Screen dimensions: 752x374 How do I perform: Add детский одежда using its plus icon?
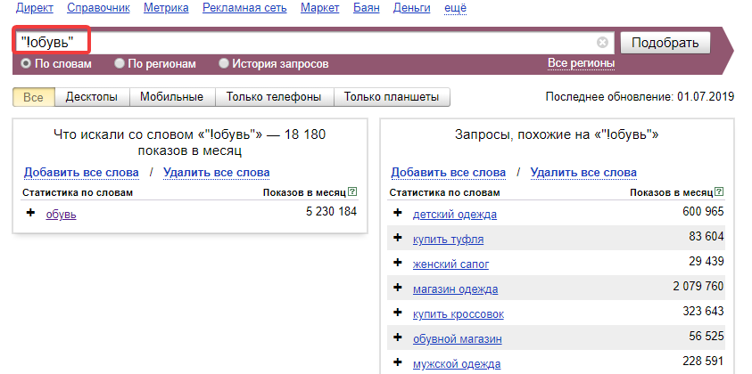coord(398,213)
